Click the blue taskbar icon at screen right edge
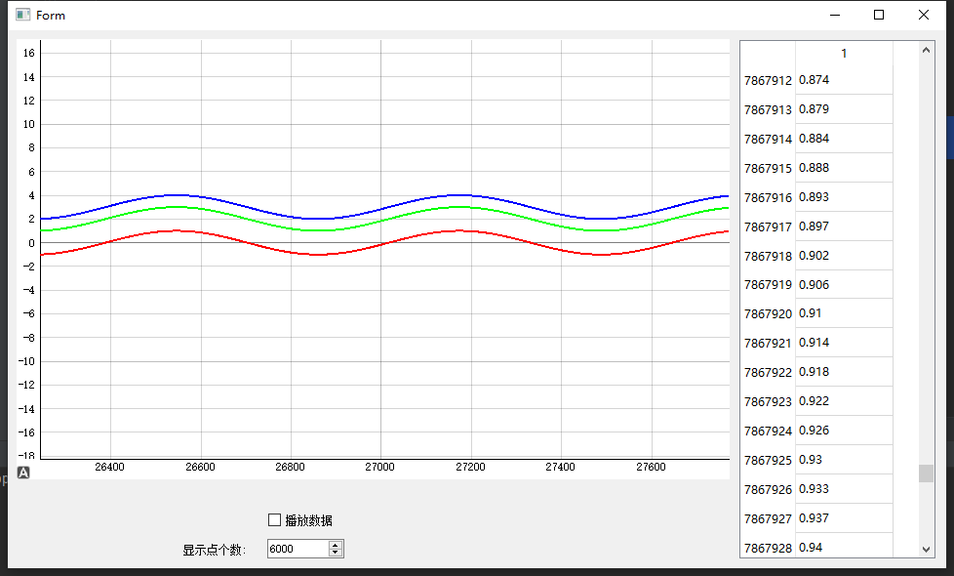 [949, 137]
